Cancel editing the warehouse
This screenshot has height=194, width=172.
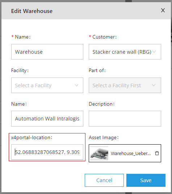104,180
